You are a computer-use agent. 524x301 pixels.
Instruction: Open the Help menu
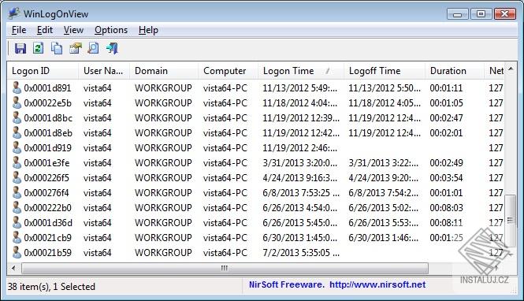tap(148, 30)
